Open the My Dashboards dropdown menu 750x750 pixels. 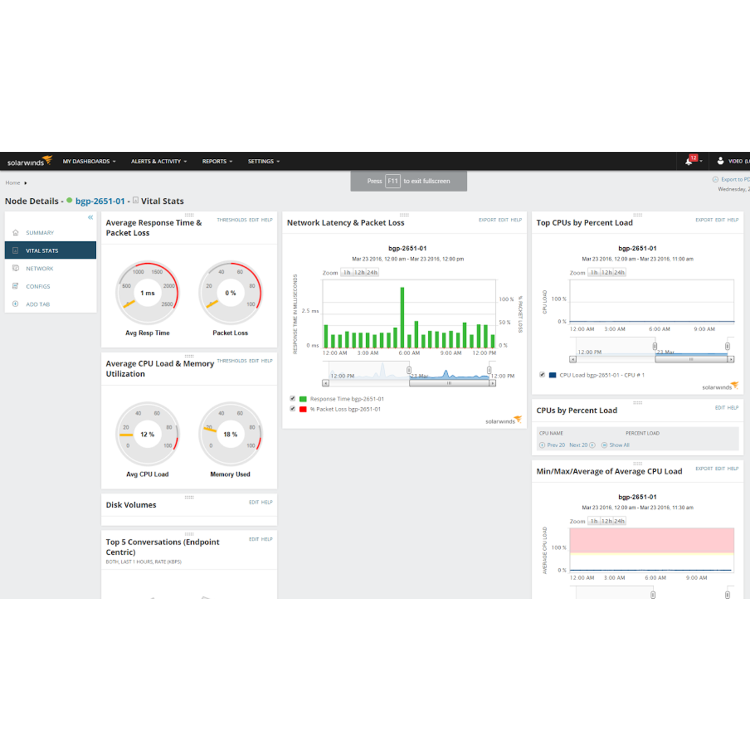[x=89, y=161]
